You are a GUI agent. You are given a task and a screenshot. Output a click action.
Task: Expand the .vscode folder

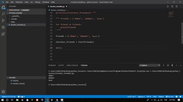(14, 19)
